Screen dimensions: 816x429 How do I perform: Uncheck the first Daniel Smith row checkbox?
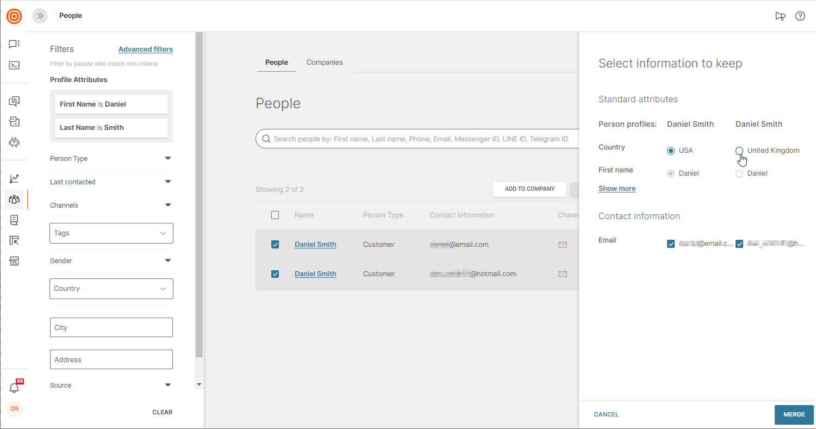pos(275,245)
